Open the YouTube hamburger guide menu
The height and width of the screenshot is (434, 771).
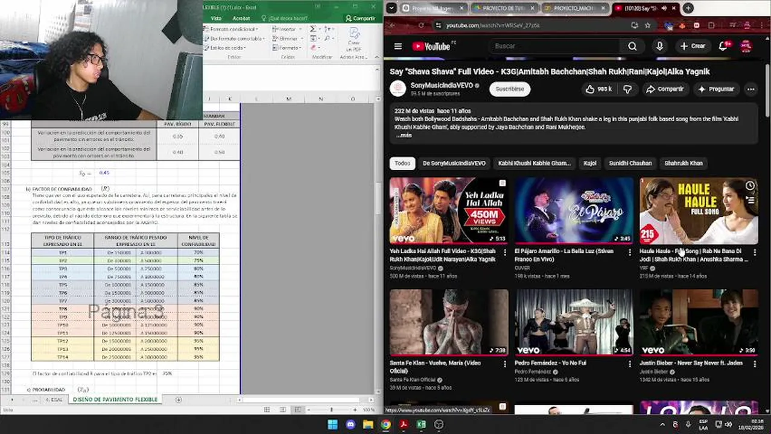click(398, 46)
